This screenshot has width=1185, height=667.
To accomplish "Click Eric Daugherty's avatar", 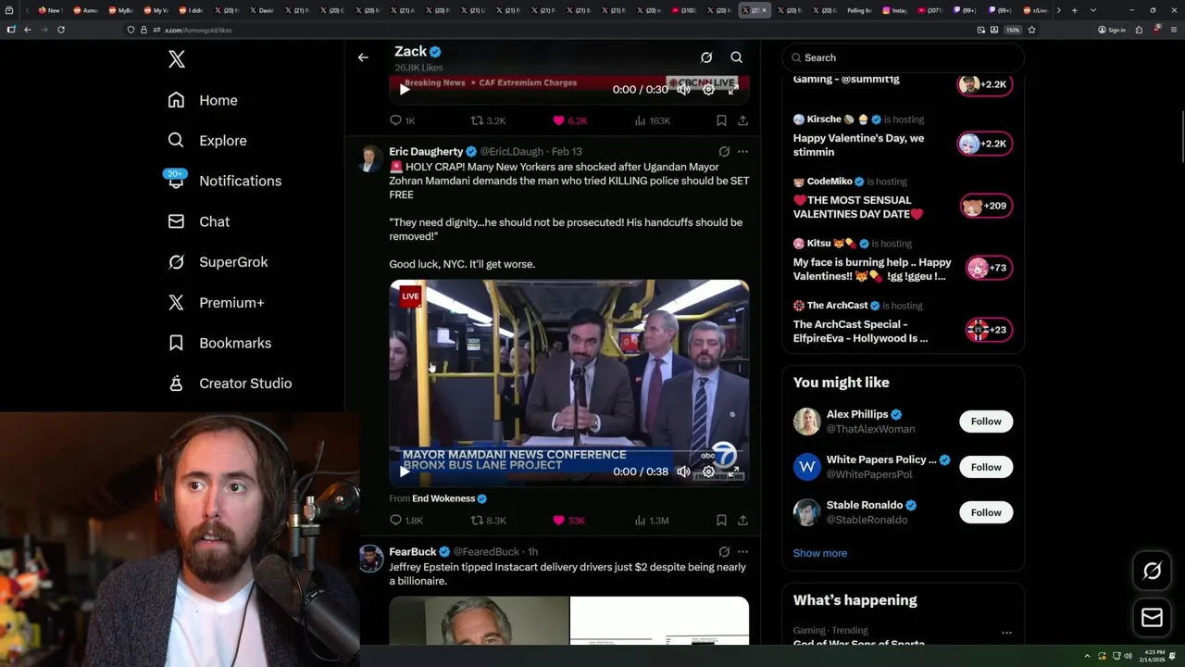I will [371, 158].
